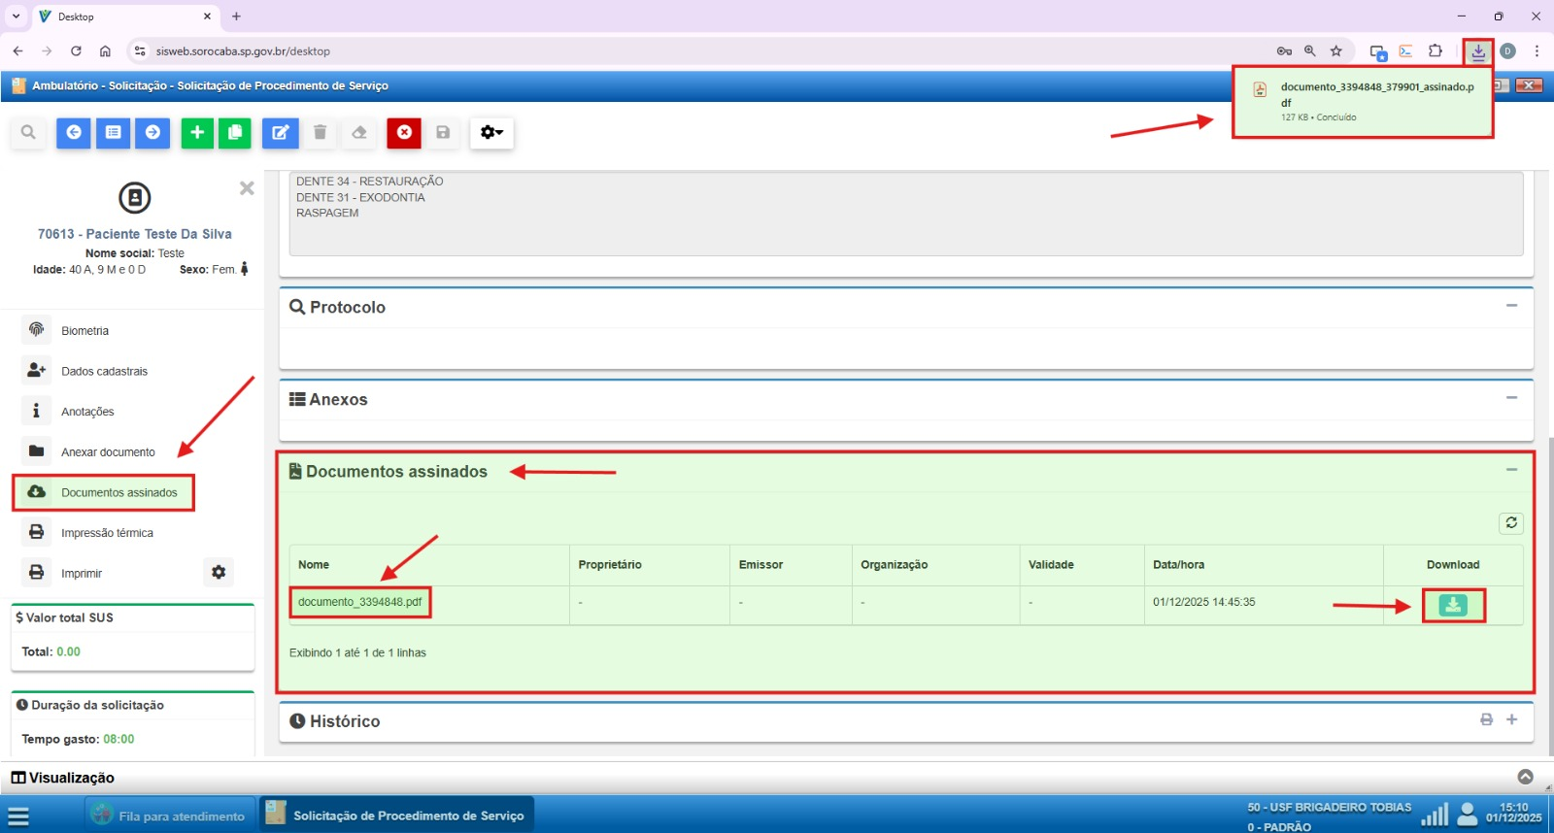The height and width of the screenshot is (833, 1554).
Task: Collapse the Protocolo panel
Action: click(x=1511, y=306)
